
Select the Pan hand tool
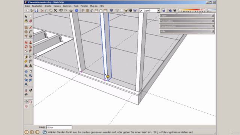[x=31, y=72]
